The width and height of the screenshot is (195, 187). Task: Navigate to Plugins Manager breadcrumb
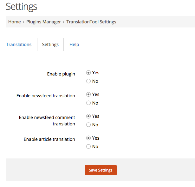[x=44, y=22]
